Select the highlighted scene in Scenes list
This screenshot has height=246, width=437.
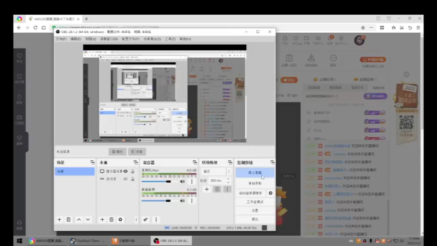[75, 172]
